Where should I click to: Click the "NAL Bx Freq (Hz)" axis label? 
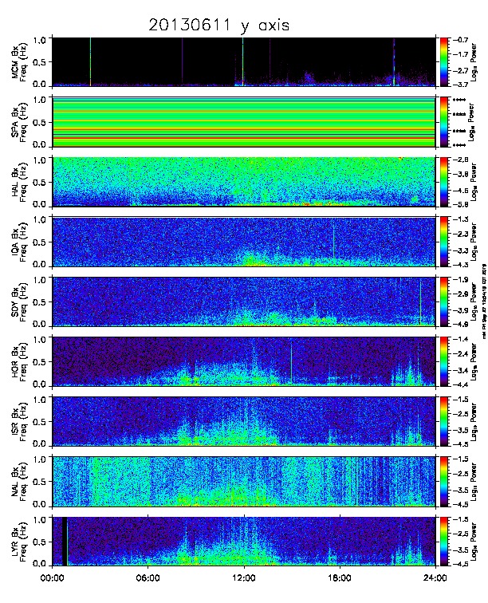tap(19, 483)
